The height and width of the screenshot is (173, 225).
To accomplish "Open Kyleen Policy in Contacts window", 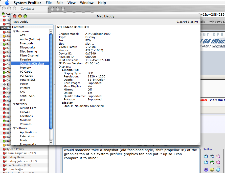I will coord(15,149).
